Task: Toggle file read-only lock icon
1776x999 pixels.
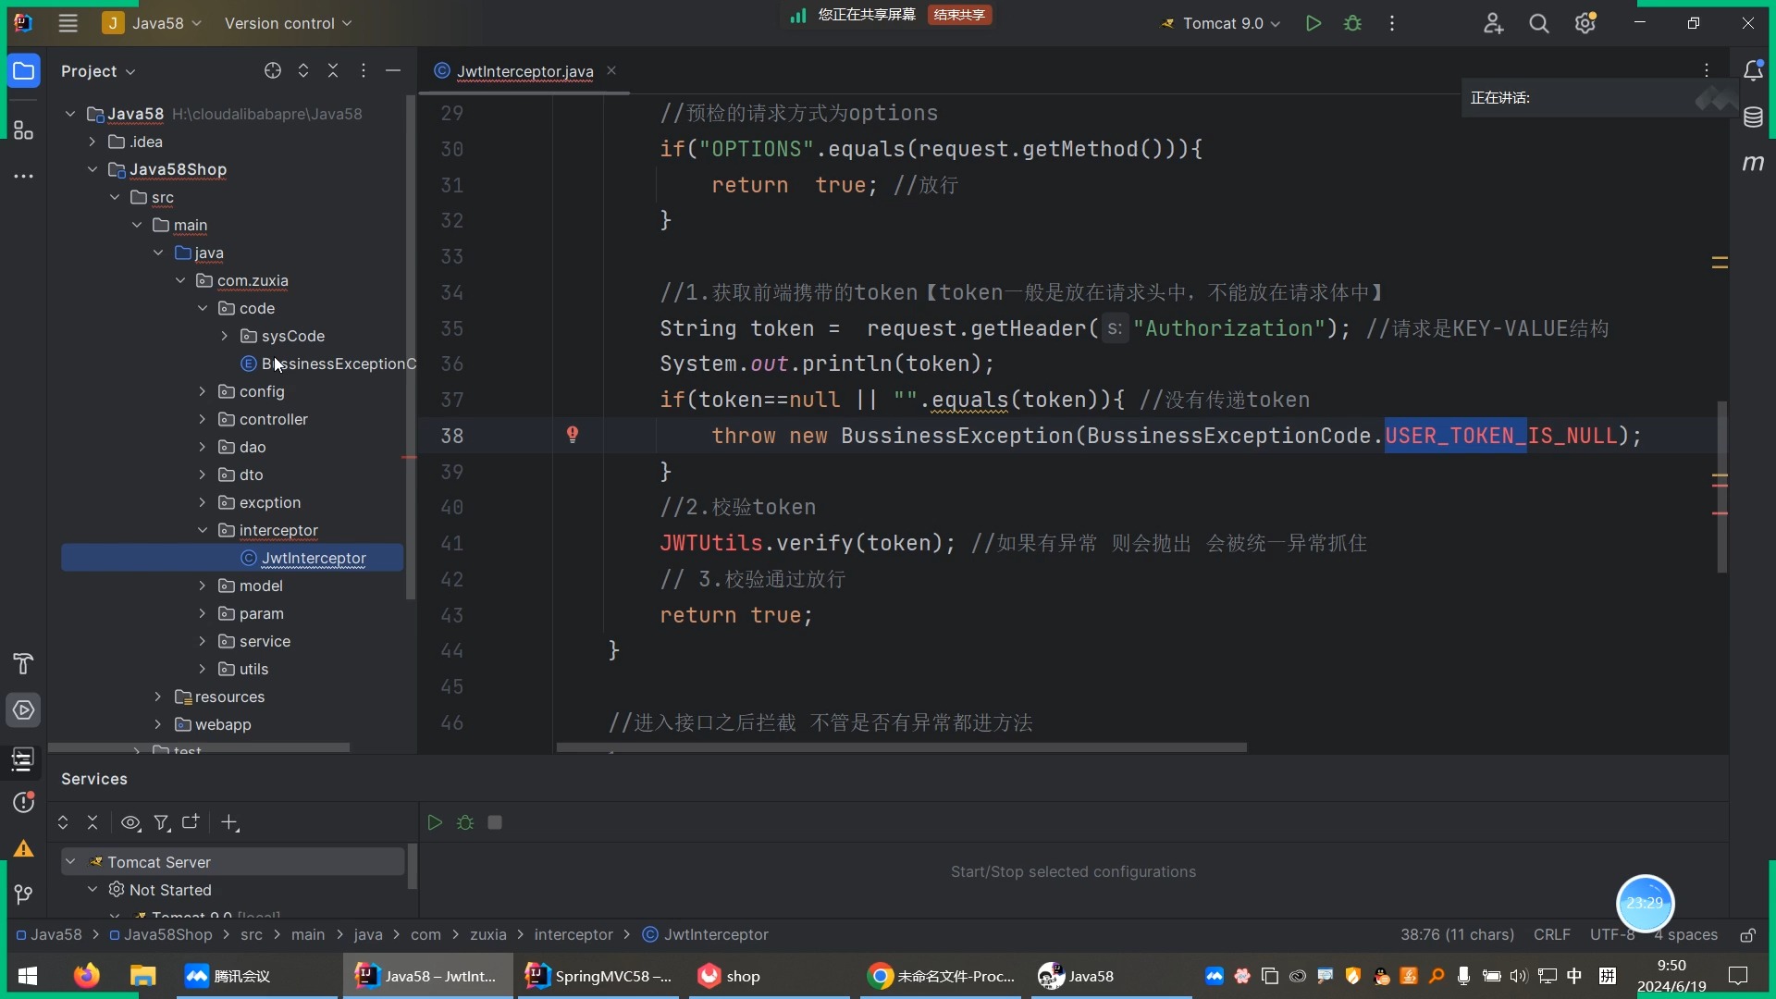Action: click(1747, 935)
